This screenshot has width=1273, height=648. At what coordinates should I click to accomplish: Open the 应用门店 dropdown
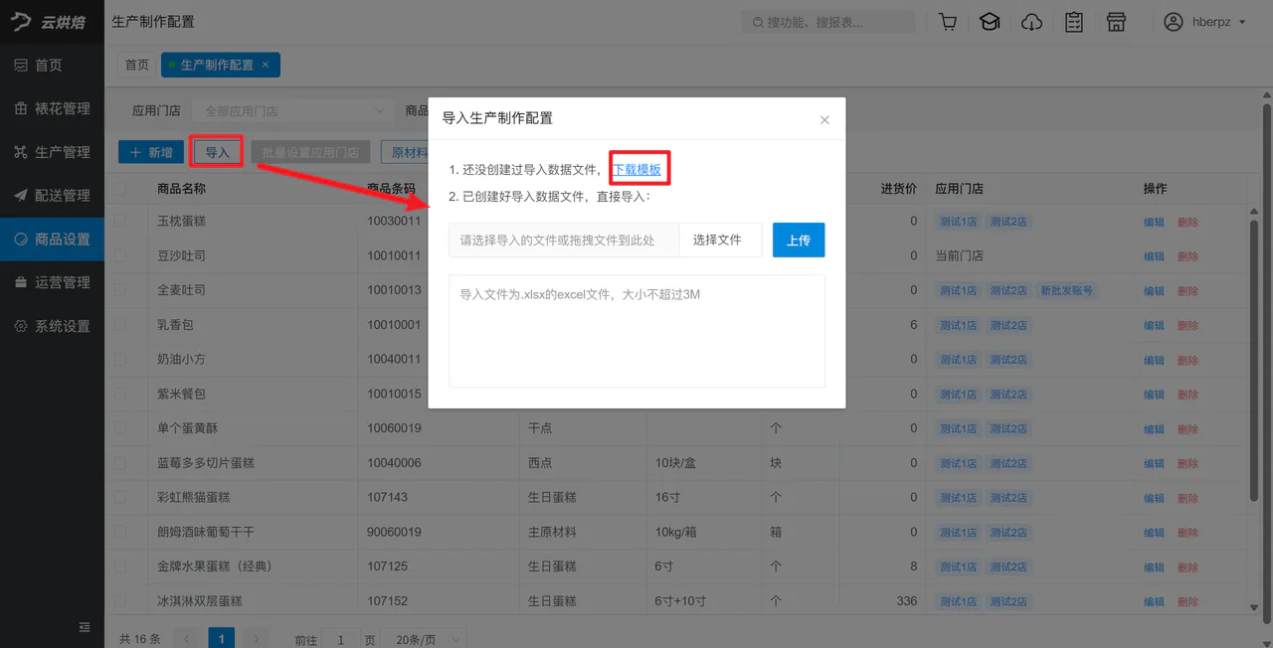[x=294, y=111]
